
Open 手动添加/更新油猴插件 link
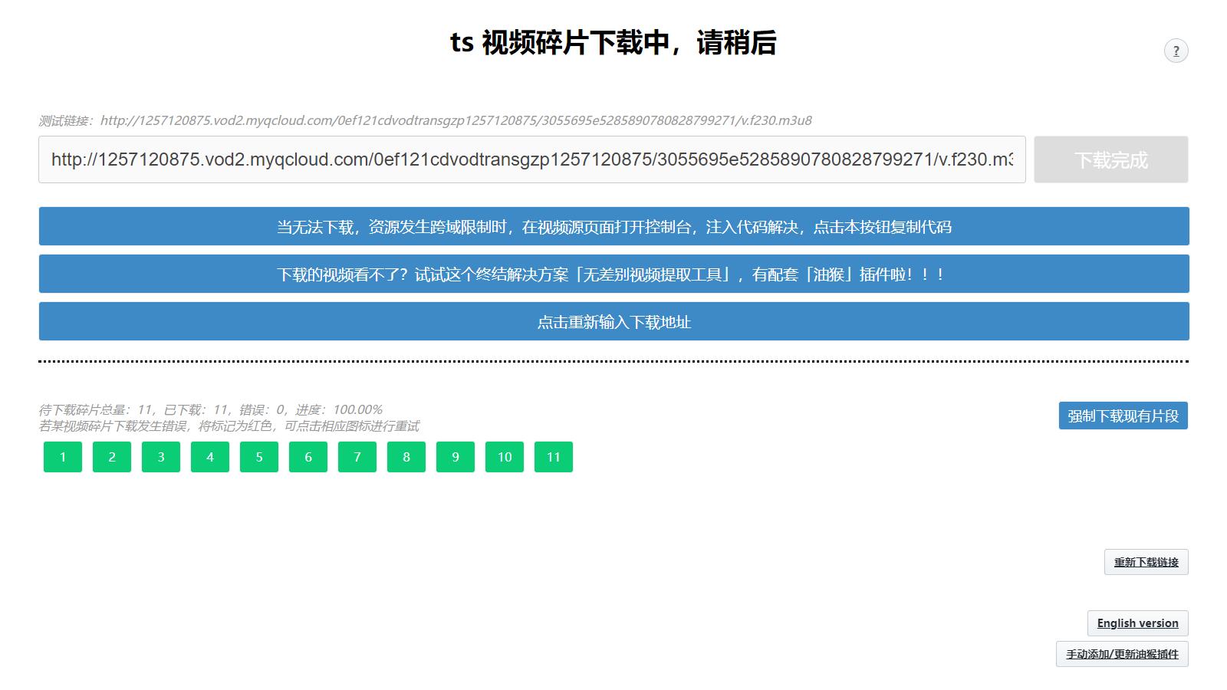click(x=1122, y=654)
